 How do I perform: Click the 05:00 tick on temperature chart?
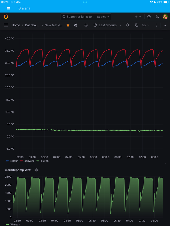pyautogui.click(x=81, y=157)
